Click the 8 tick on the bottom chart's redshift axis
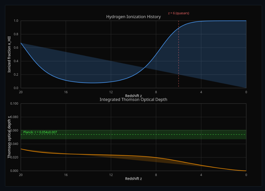Screen dimensions: 265x191 pyautogui.click(x=156, y=175)
